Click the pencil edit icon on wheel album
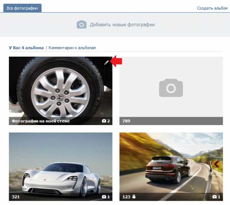Viewport: 230px width, 205px height. (x=107, y=62)
